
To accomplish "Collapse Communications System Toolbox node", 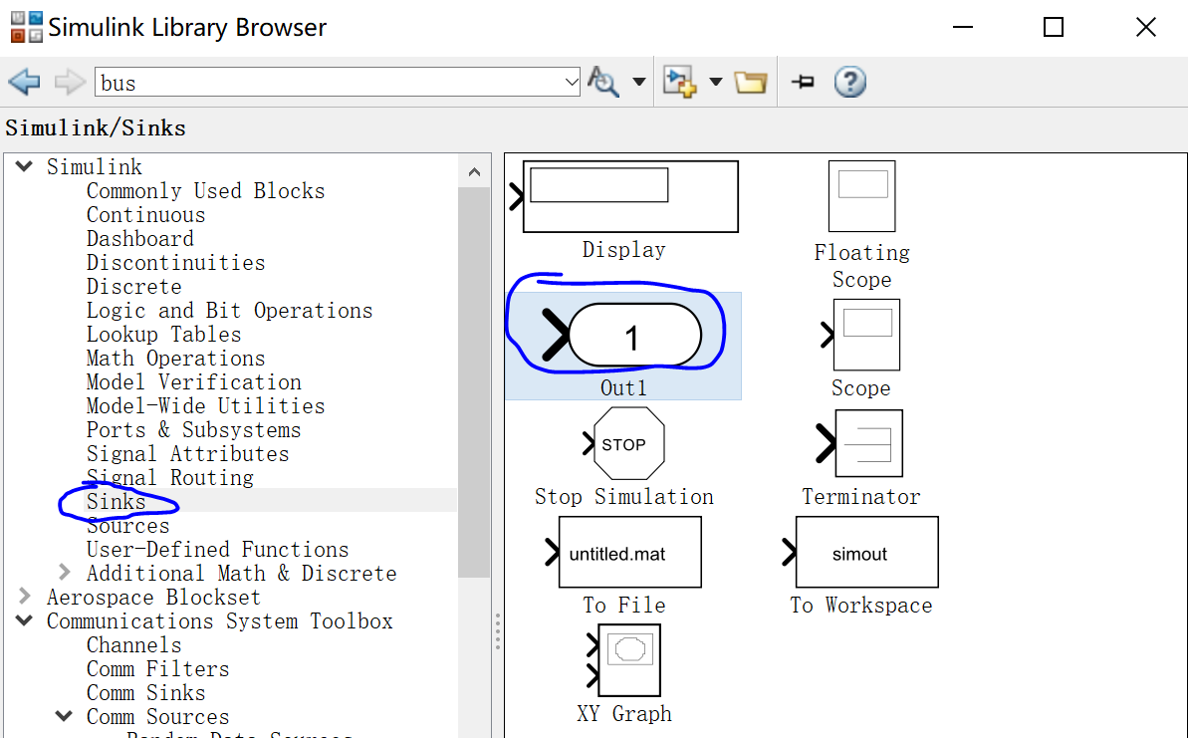I will tap(24, 620).
